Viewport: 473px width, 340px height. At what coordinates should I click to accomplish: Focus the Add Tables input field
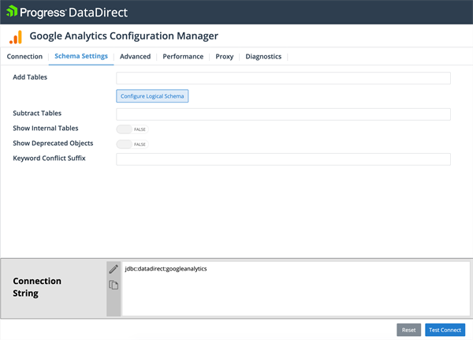(x=283, y=78)
